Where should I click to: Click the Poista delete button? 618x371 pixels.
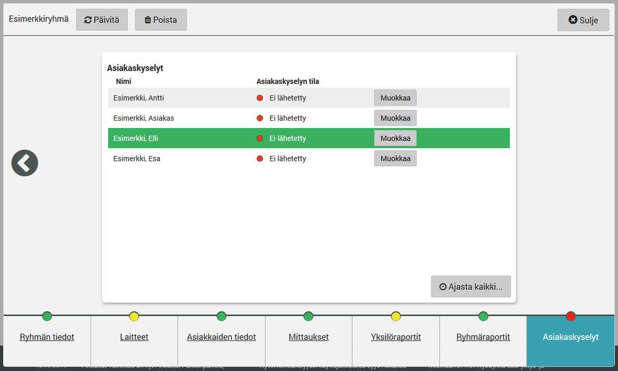[x=161, y=20]
